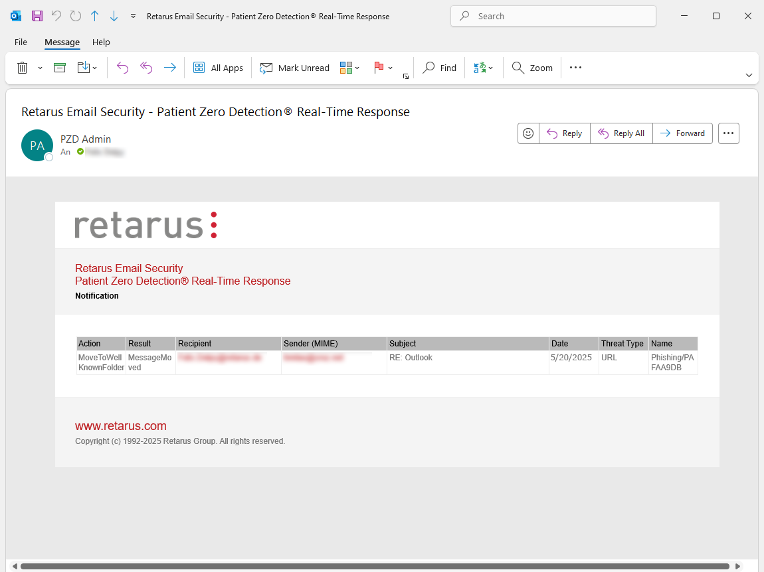The width and height of the screenshot is (764, 572).
Task: Click the horizontal scrollbar thumb
Action: click(x=375, y=566)
